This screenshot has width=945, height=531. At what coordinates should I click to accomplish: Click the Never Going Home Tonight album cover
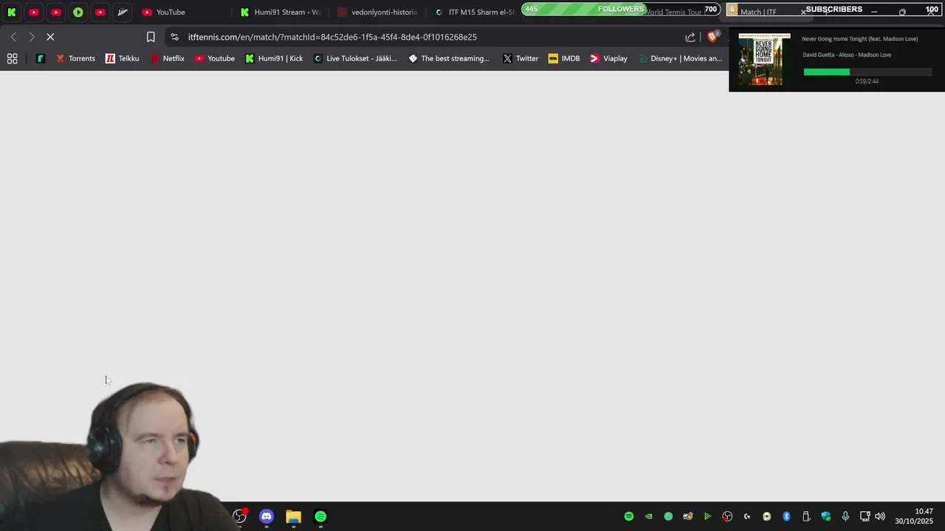click(x=765, y=59)
